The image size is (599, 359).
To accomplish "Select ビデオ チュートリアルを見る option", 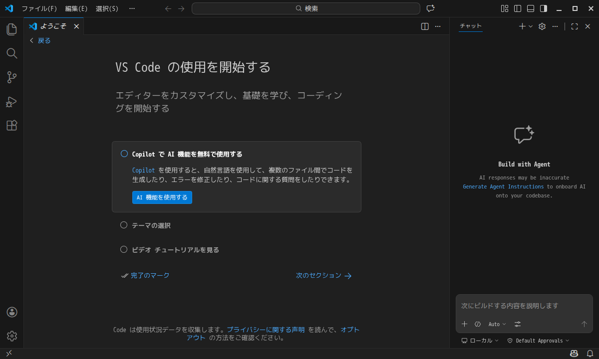I will coord(124,249).
